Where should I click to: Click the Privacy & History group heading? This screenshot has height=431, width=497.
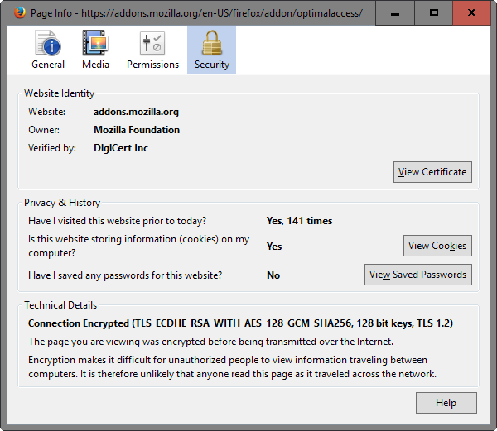[x=62, y=203]
